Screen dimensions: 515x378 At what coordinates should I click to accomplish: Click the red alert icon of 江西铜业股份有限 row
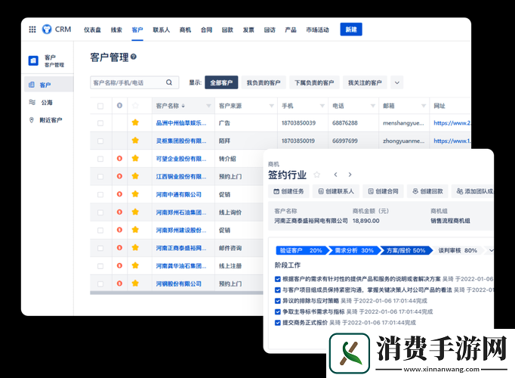pyautogui.click(x=119, y=176)
